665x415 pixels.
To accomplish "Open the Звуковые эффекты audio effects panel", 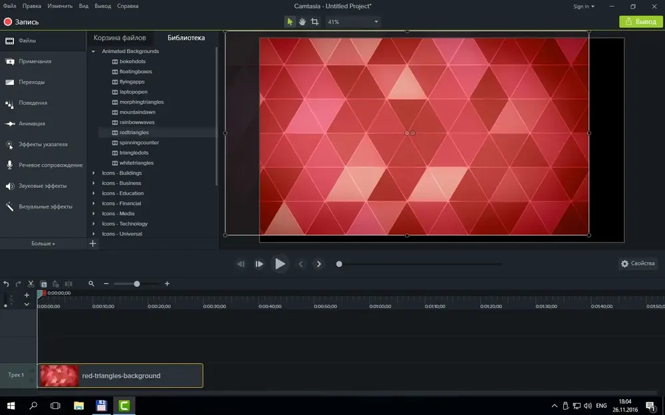I will [x=43, y=186].
